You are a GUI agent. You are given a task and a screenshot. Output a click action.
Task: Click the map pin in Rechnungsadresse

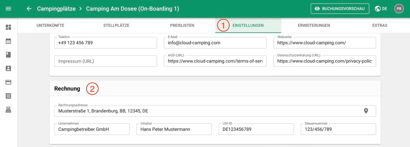[x=366, y=111]
